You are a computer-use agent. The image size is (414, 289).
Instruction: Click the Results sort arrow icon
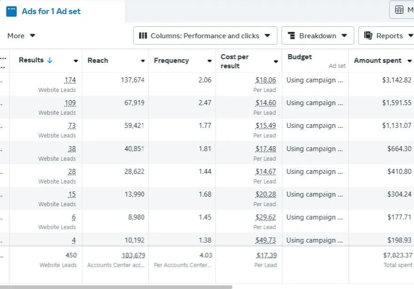click(x=50, y=60)
